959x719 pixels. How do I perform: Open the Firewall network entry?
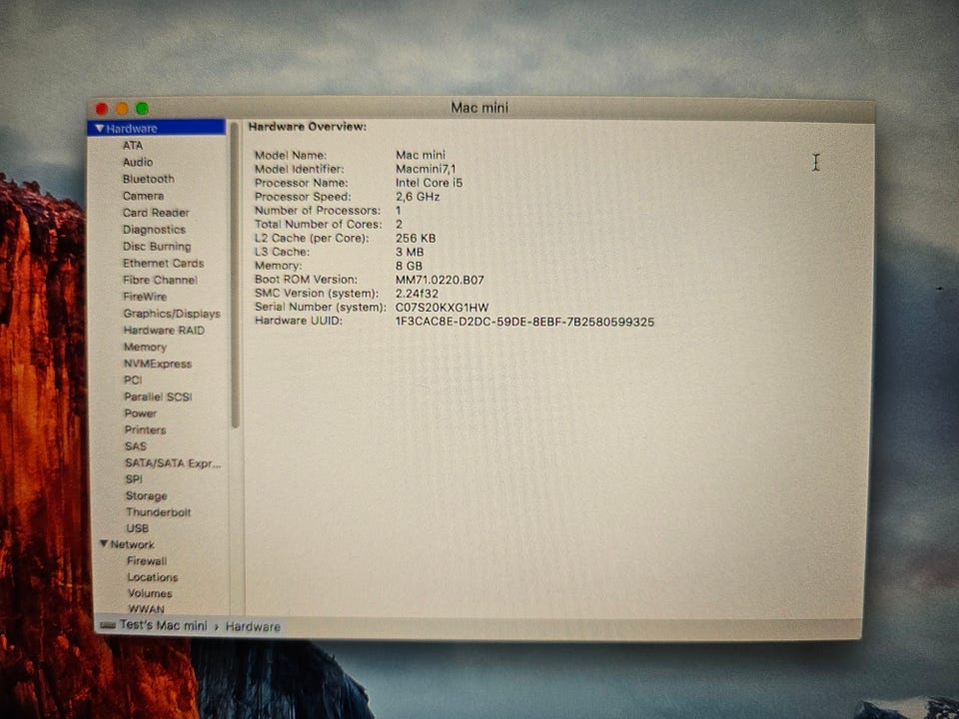(147, 560)
